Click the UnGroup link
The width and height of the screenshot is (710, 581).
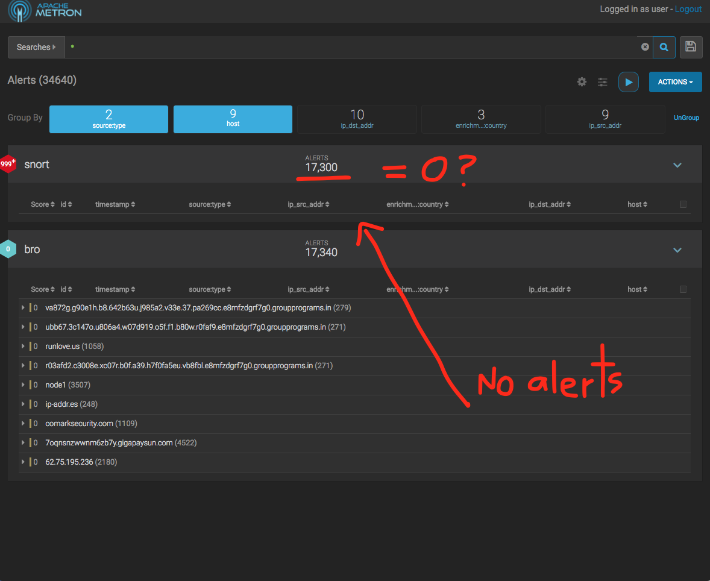[686, 118]
